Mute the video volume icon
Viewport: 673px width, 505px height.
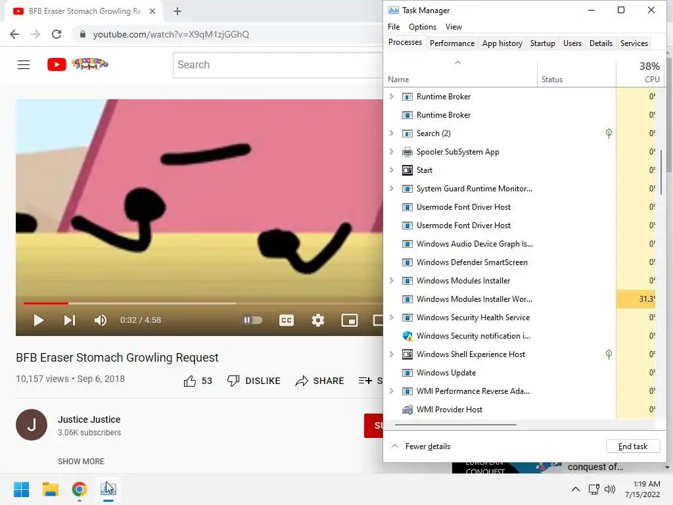pyautogui.click(x=101, y=320)
